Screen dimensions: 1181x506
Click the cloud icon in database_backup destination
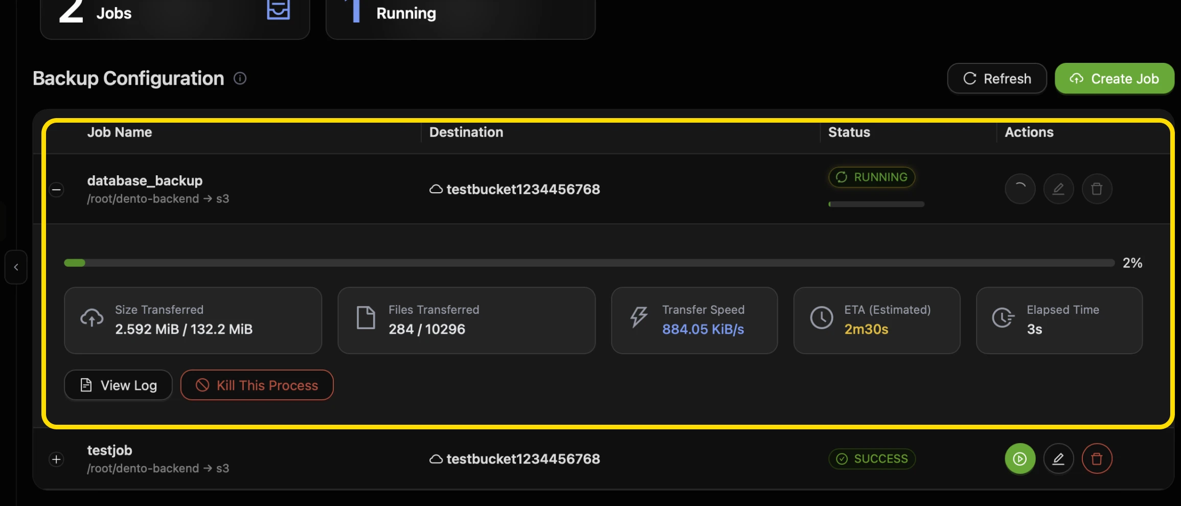pos(436,189)
